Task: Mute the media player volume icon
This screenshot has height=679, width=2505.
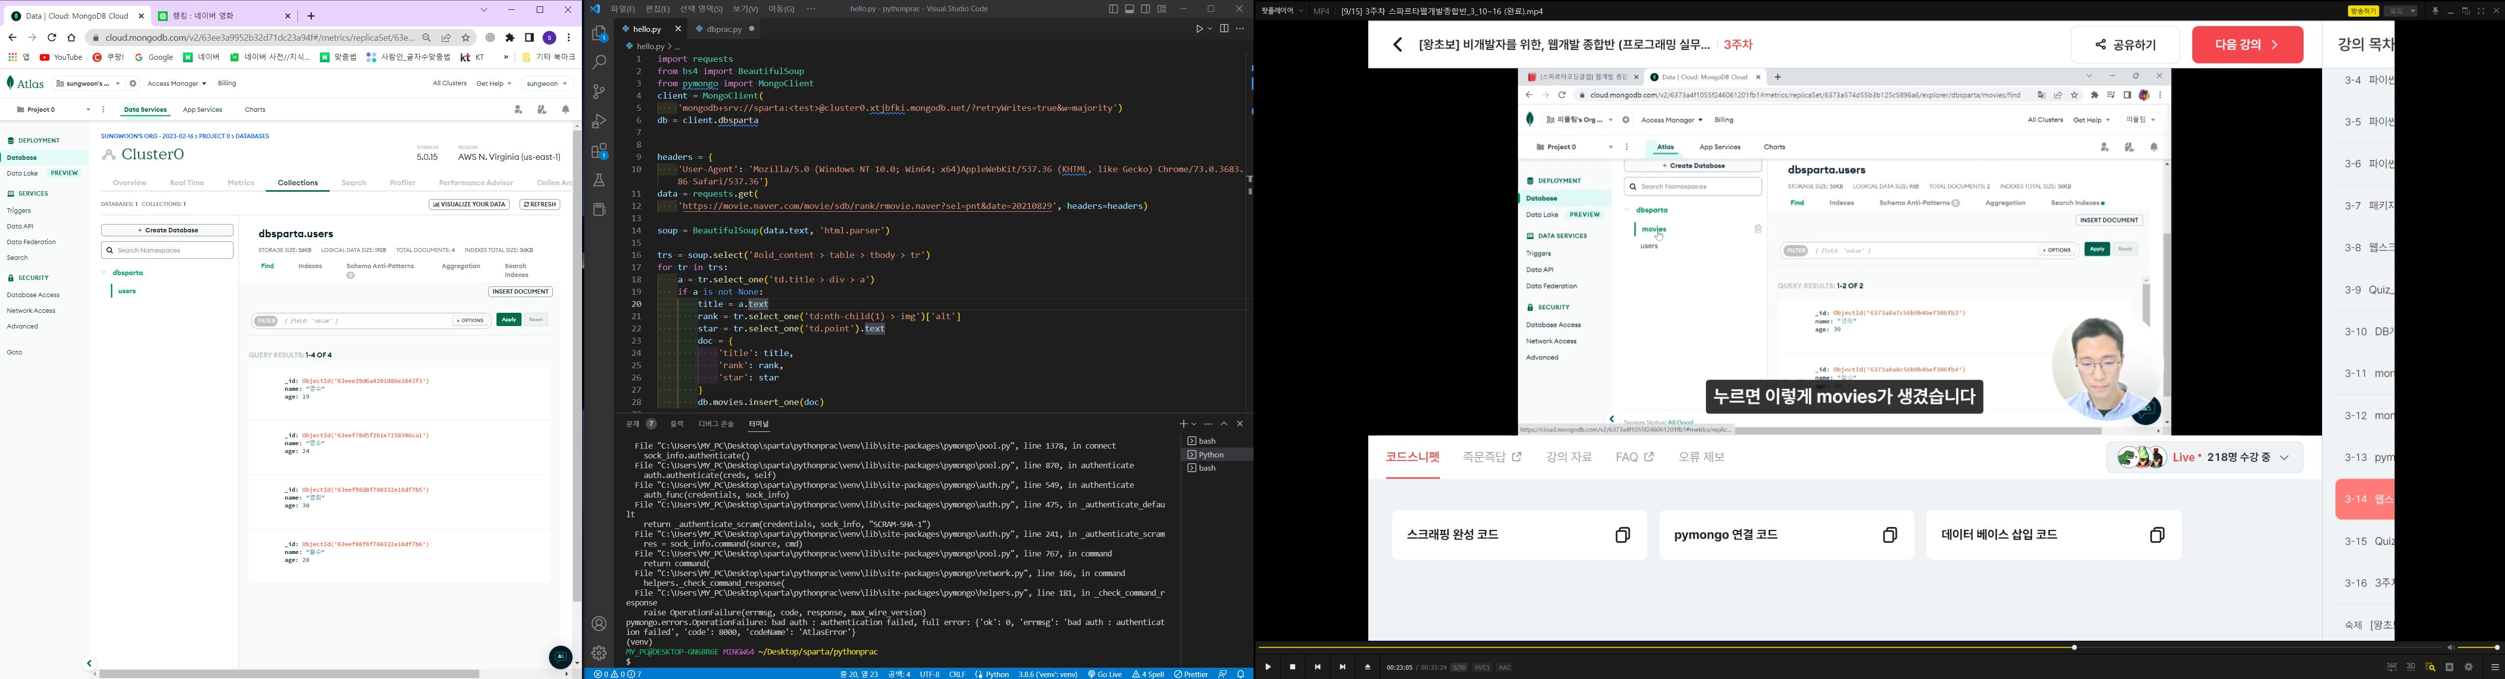Action: point(2451,648)
